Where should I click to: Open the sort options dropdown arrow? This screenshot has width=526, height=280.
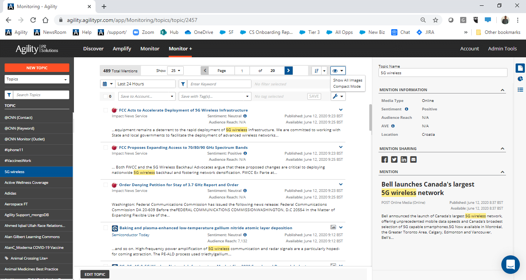point(324,71)
